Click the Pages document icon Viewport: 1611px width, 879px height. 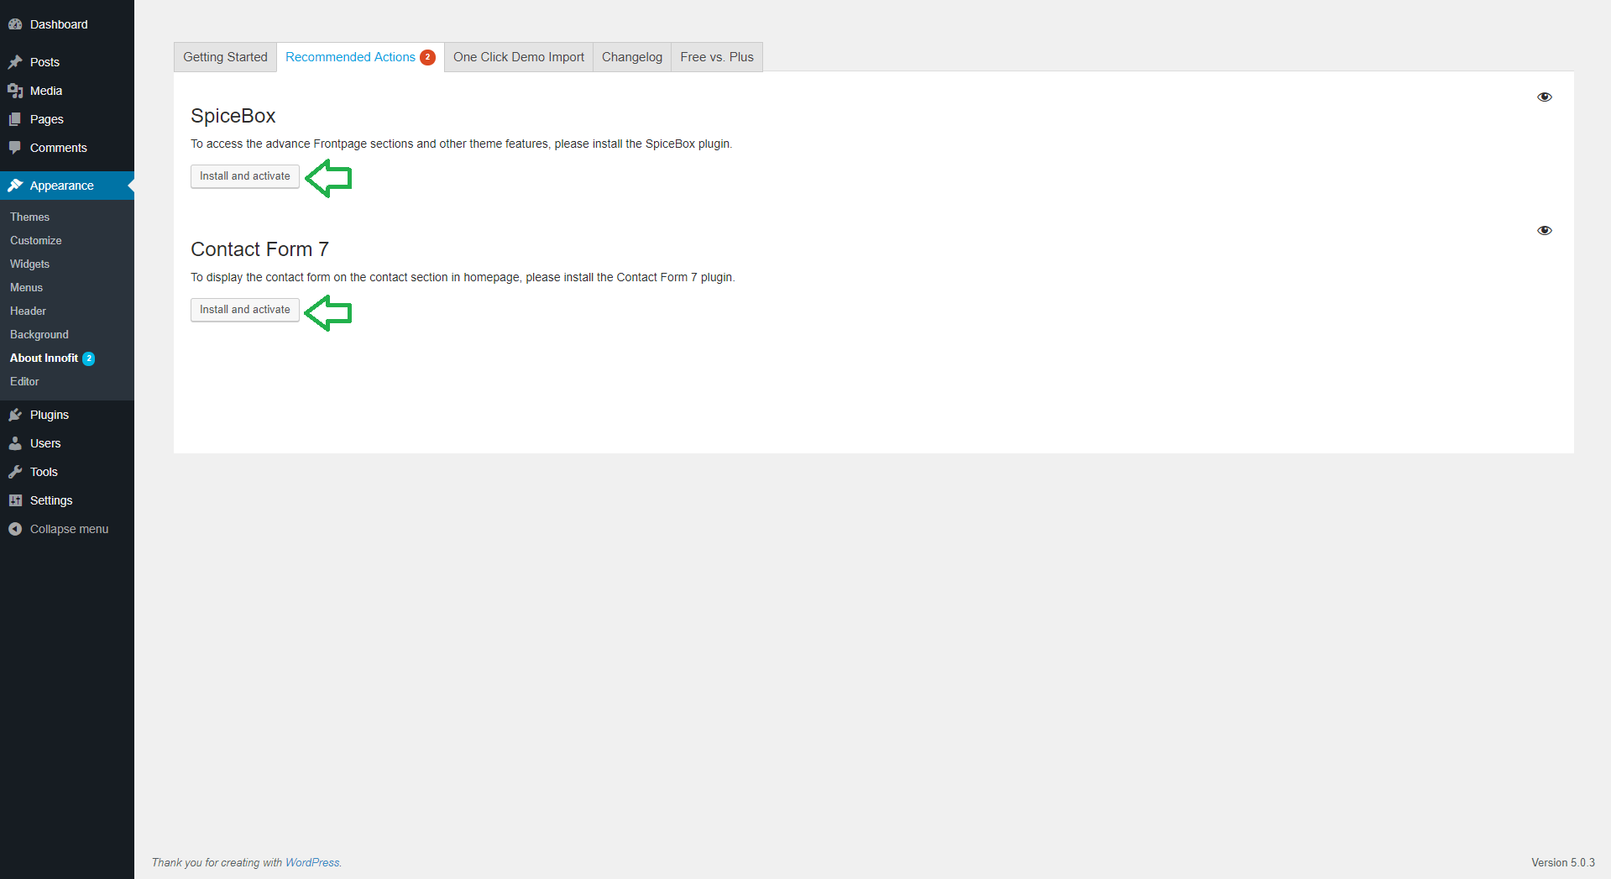click(15, 119)
